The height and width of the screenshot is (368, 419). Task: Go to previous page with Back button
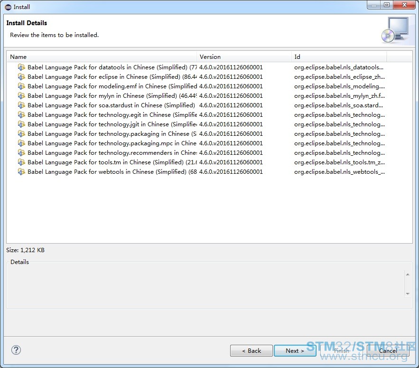coord(251,351)
